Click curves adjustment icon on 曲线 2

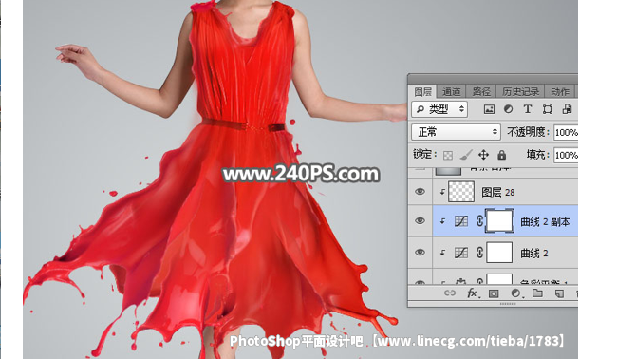pyautogui.click(x=461, y=253)
